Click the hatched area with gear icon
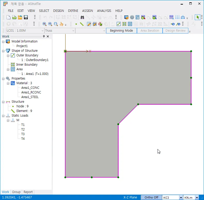The height and width of the screenshot is (200, 204). [x=137, y=17]
